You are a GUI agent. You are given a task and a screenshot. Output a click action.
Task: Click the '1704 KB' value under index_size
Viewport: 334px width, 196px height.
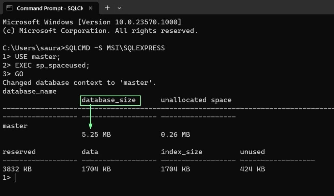coord(175,169)
